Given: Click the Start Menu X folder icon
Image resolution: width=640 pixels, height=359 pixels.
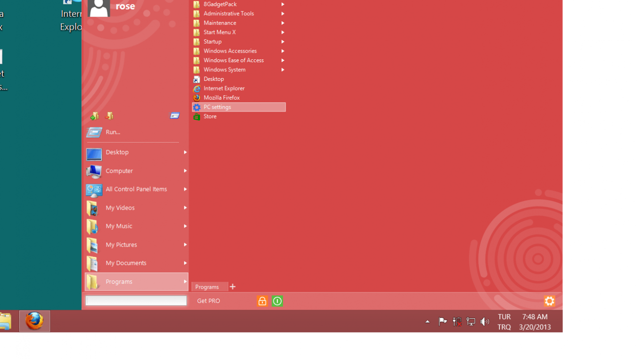Looking at the screenshot, I should pos(197,33).
